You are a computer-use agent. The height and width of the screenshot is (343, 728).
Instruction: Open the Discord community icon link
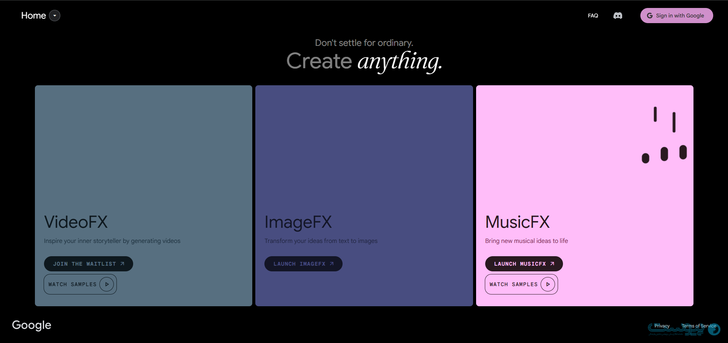(618, 16)
